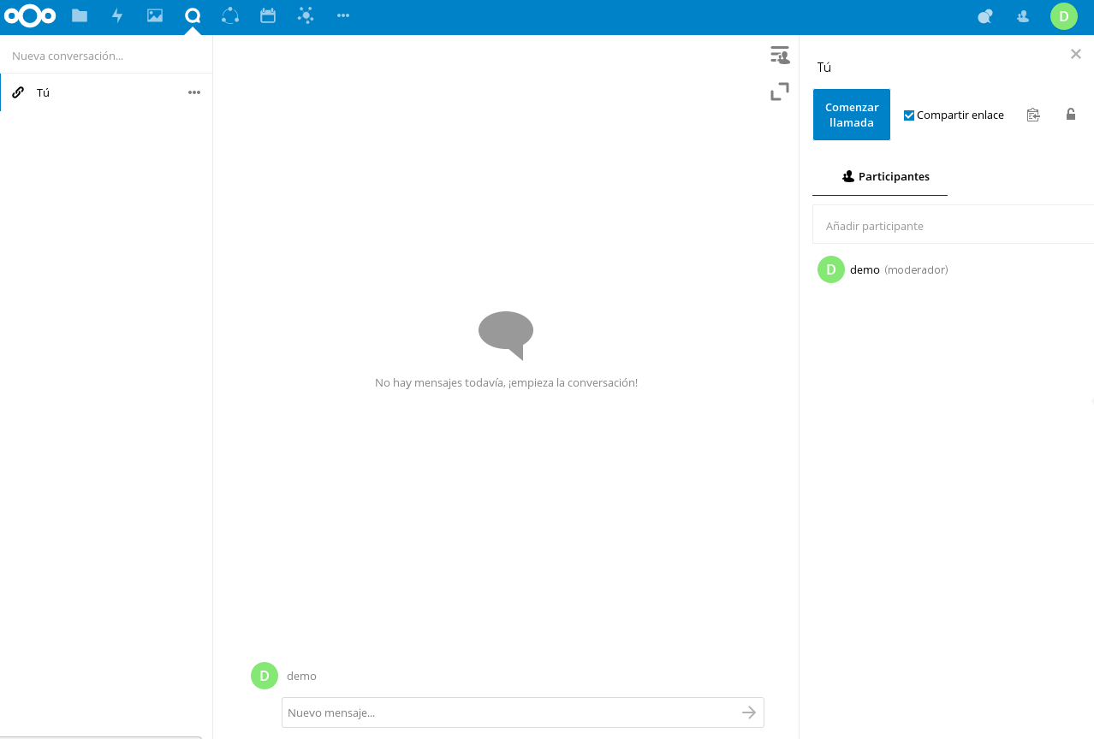
Task: Click the demo participant avatar
Action: [x=831, y=269]
